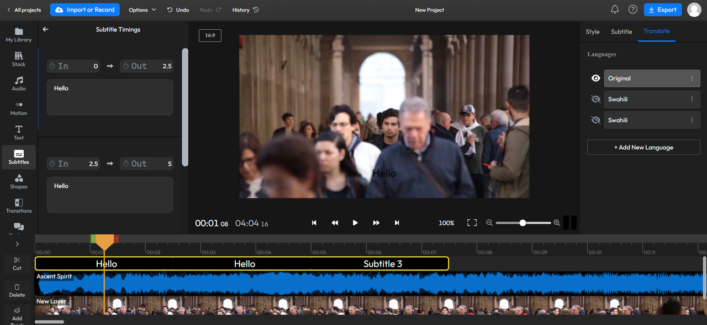Expand the collapsed sidebar chevron

17,244
